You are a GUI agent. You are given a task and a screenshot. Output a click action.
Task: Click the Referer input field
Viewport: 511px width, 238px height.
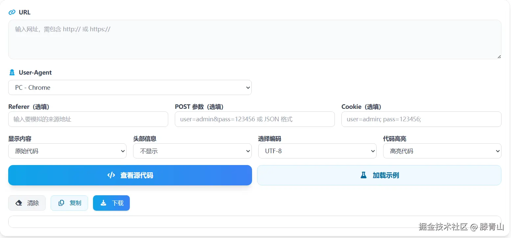pyautogui.click(x=88, y=119)
